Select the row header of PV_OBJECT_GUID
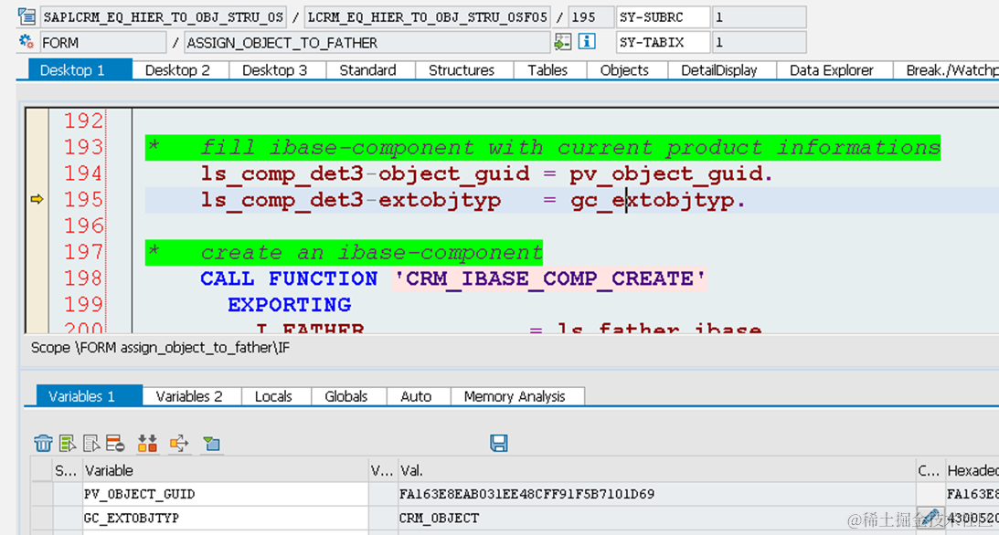The height and width of the screenshot is (535, 999). 42,494
